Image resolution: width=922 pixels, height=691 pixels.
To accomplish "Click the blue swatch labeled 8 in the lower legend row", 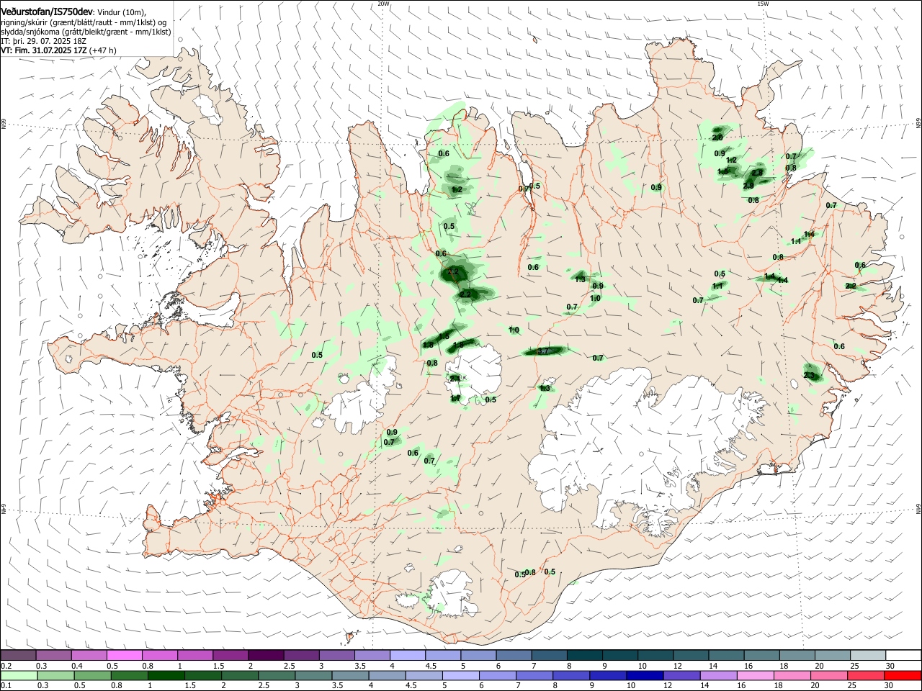I will (x=570, y=675).
